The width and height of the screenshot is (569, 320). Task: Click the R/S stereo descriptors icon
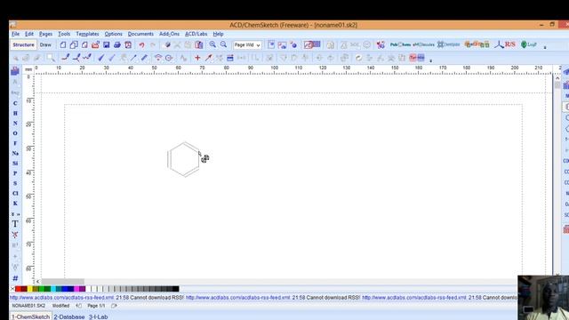[505, 44]
